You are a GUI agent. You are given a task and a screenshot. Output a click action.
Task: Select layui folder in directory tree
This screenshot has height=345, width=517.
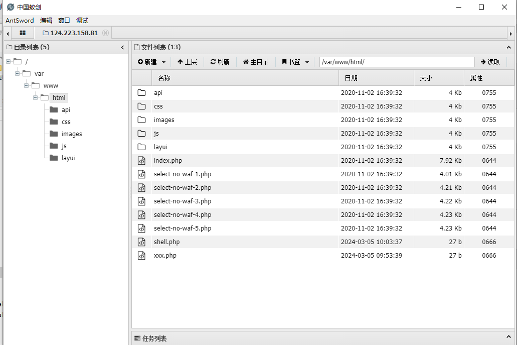click(x=68, y=158)
